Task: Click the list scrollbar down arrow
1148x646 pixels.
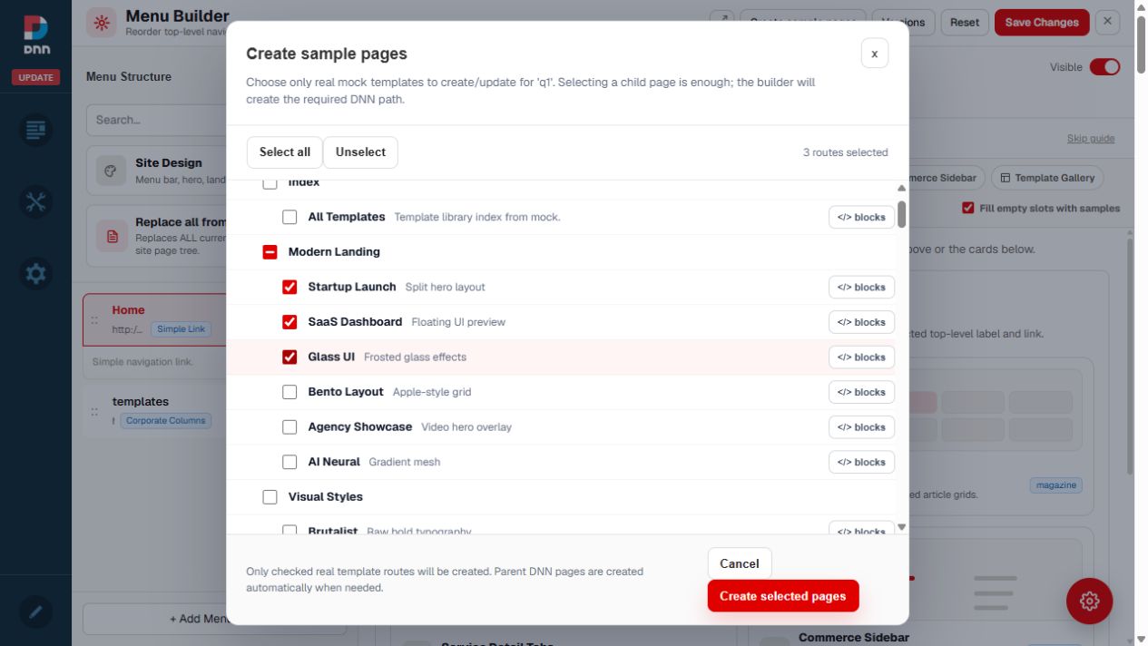Action: click(901, 527)
